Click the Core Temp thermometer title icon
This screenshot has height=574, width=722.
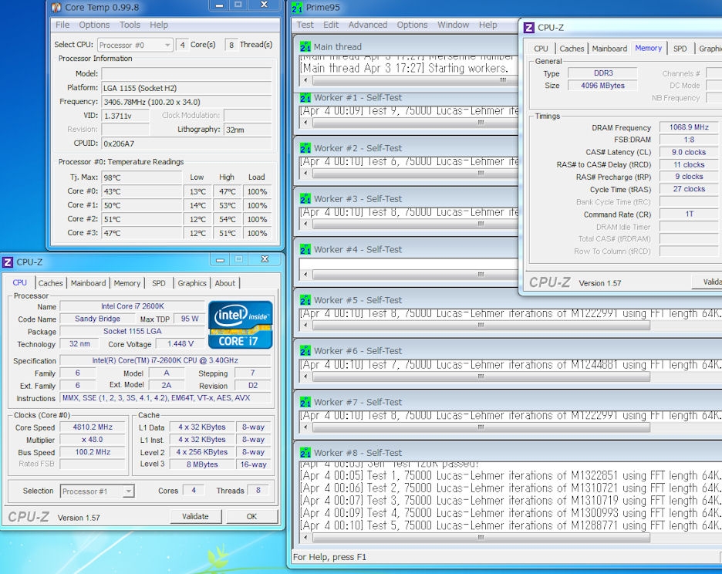click(56, 8)
